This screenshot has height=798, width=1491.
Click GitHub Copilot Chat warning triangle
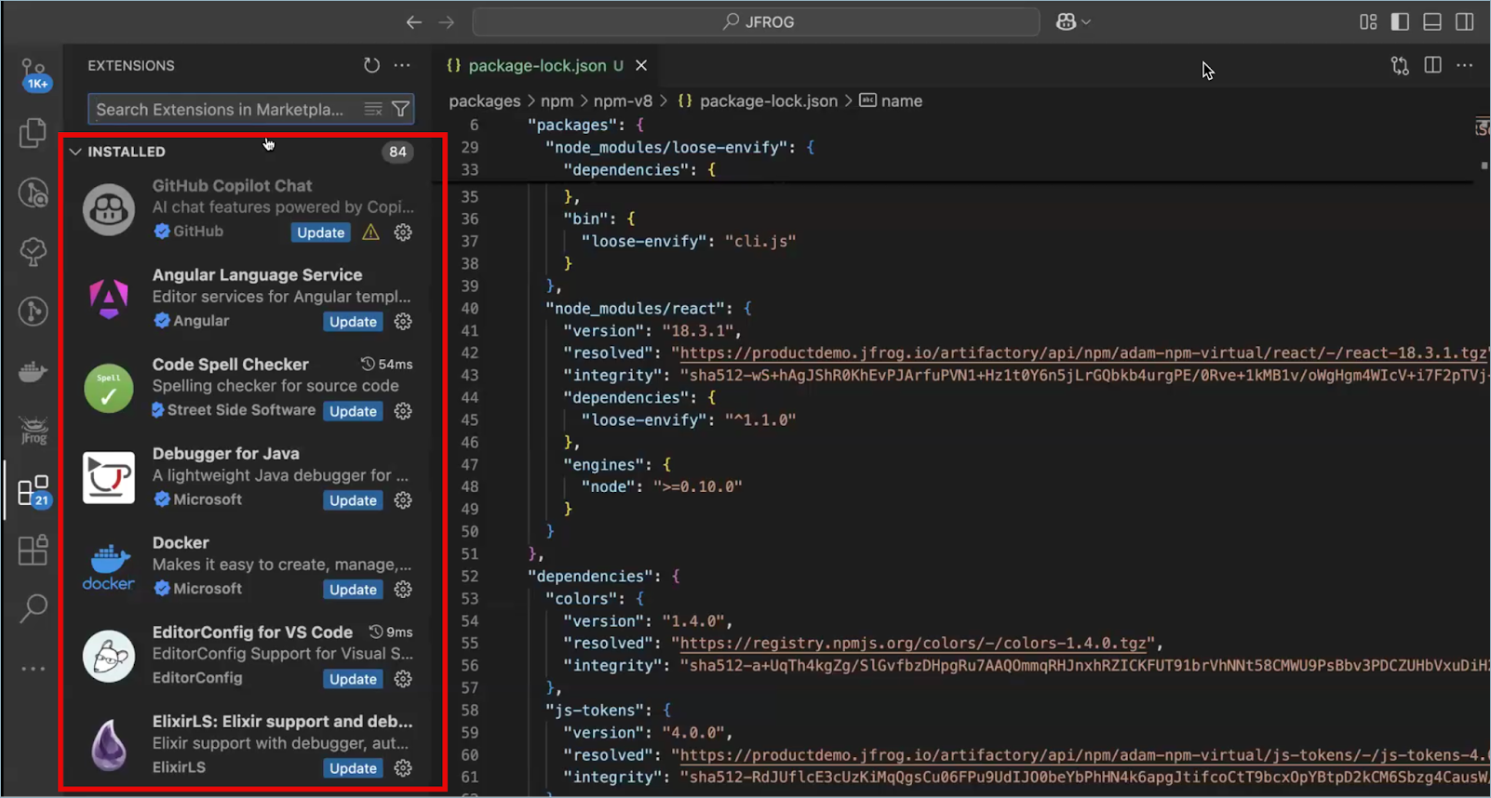pos(370,233)
